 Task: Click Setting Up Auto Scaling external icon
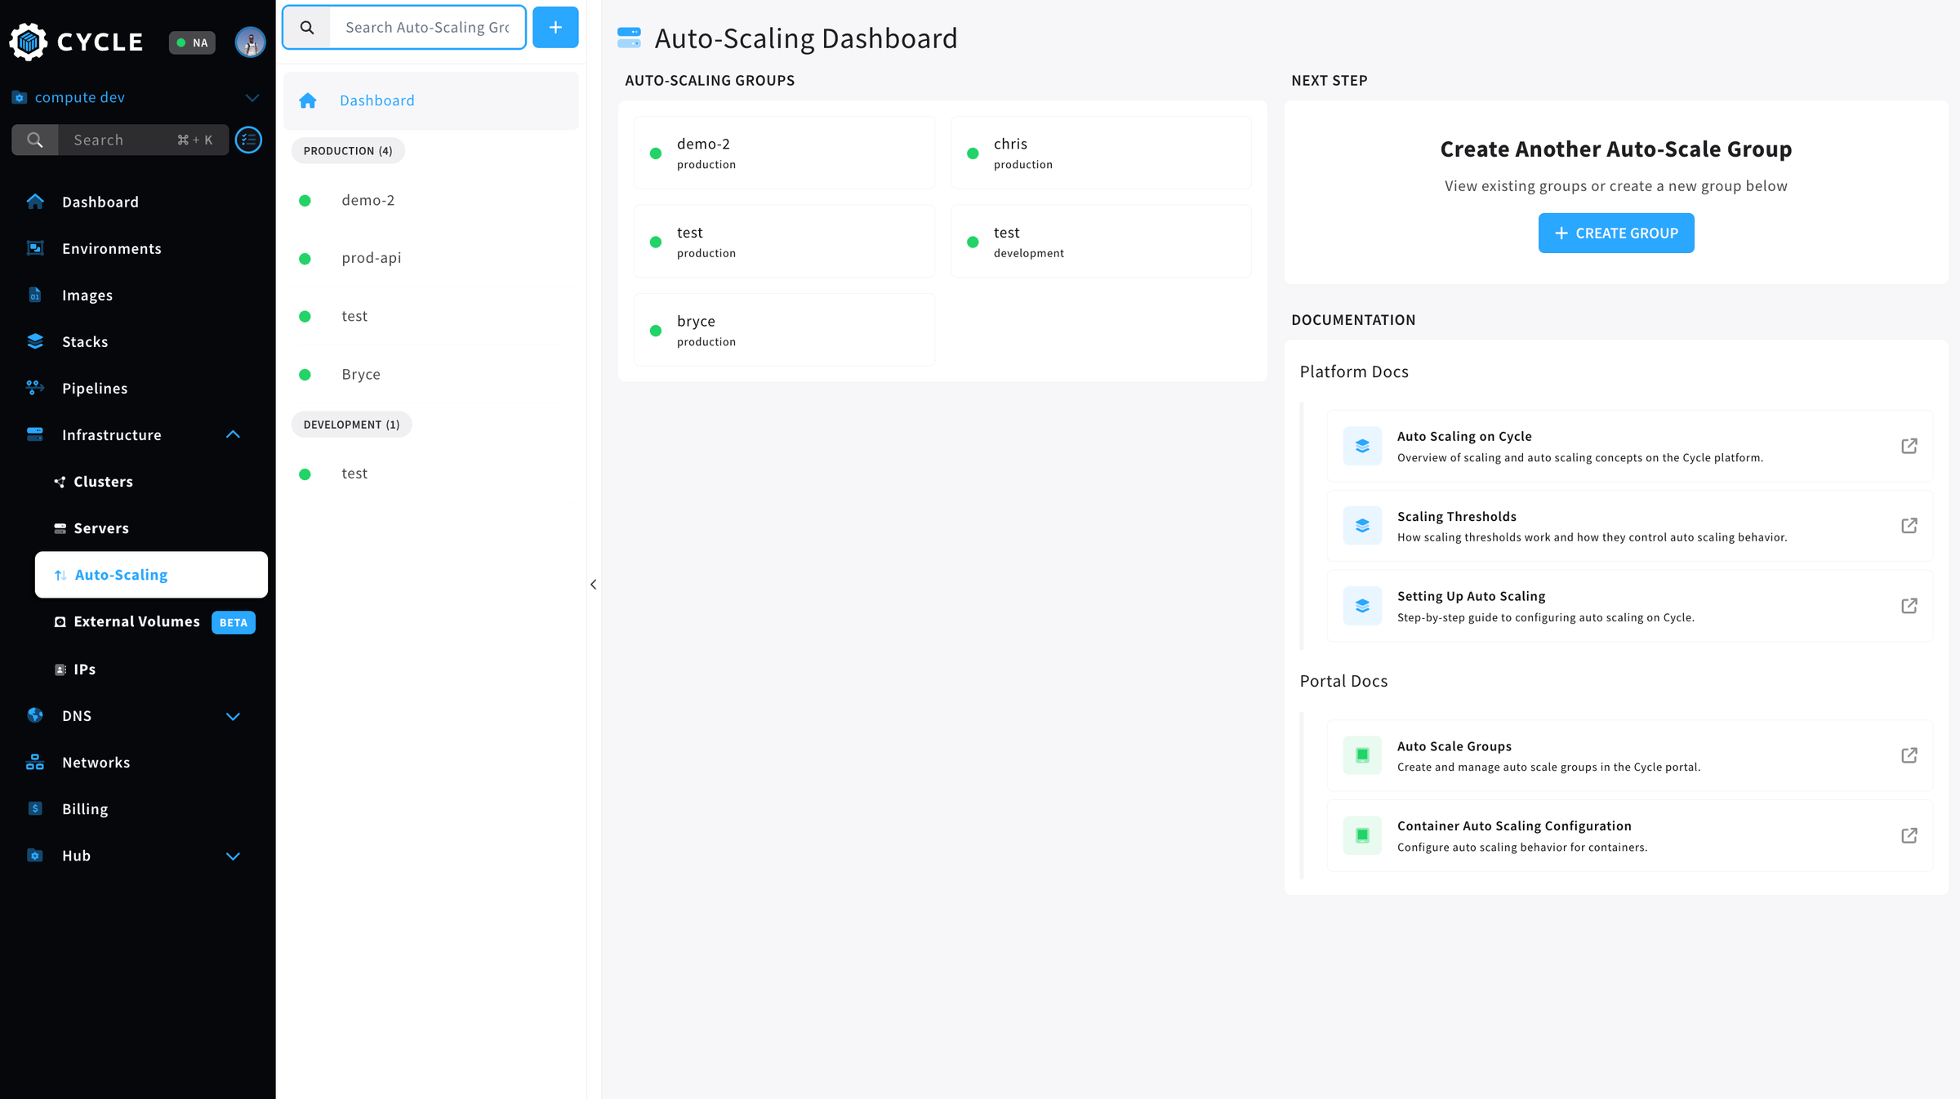1909,606
